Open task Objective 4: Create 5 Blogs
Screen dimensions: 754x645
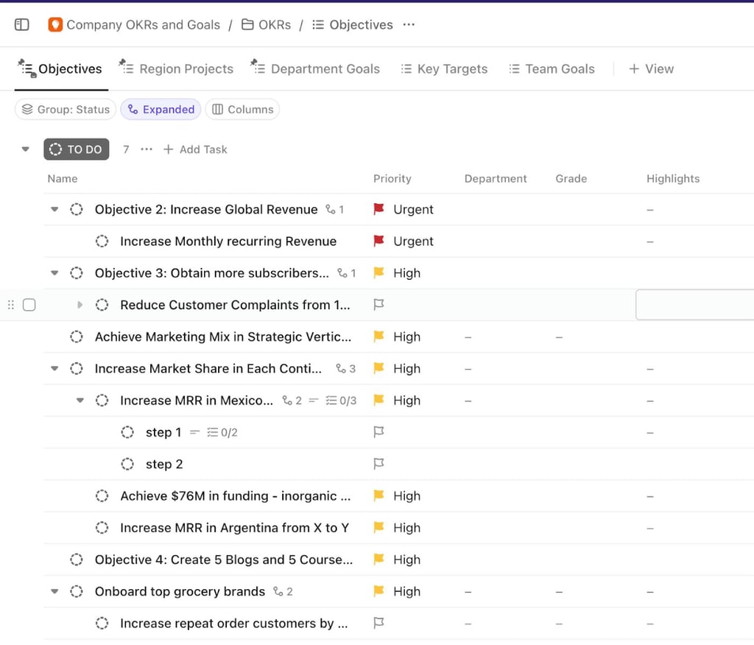pyautogui.click(x=224, y=560)
